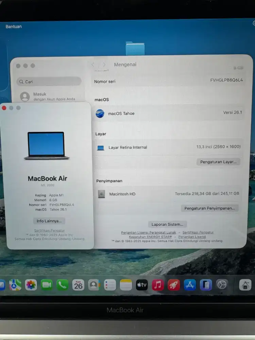
Task: Open the Bantuan menu in menu bar
Action: pos(14,27)
